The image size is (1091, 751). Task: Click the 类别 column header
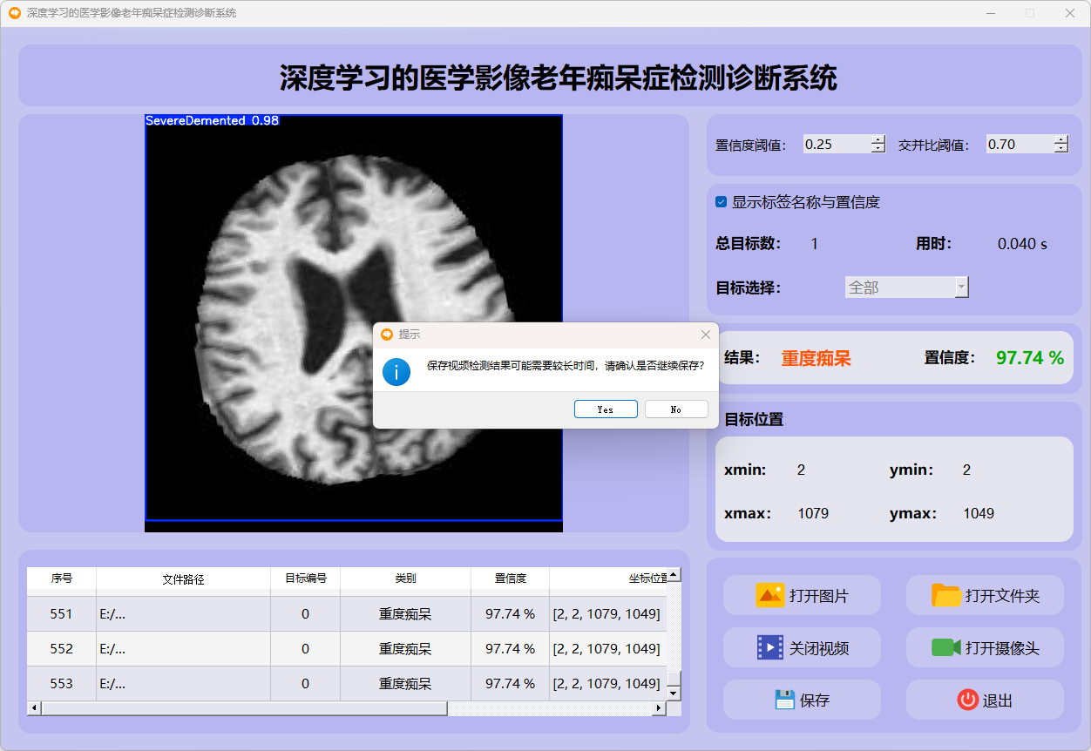[405, 578]
